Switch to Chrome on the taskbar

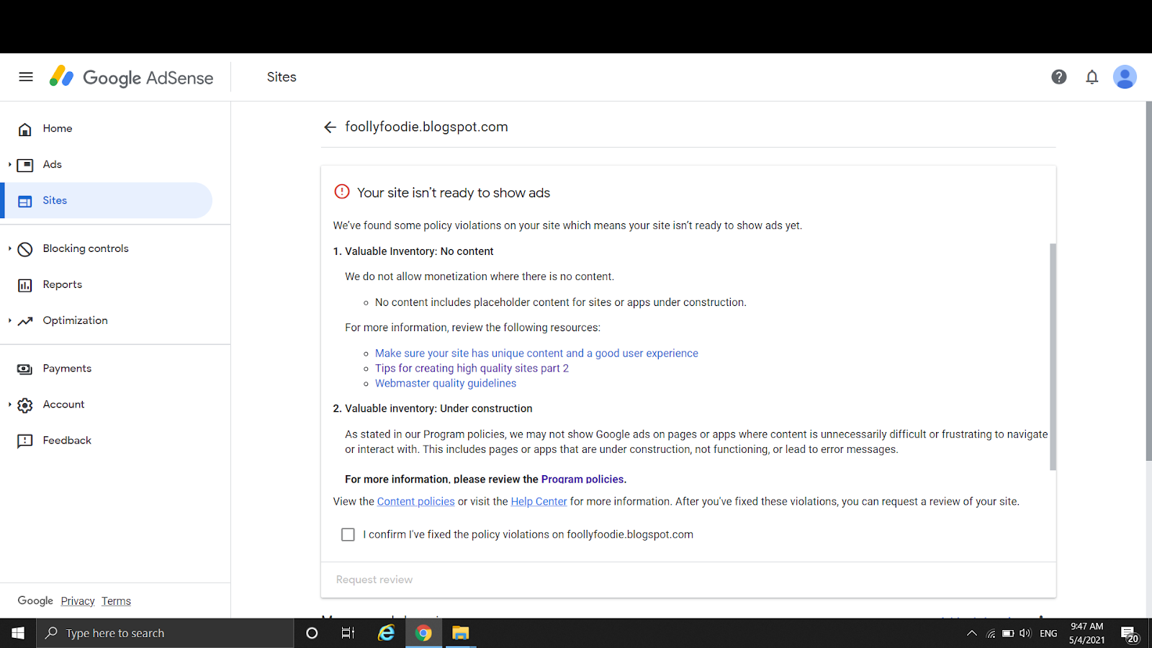coord(423,633)
